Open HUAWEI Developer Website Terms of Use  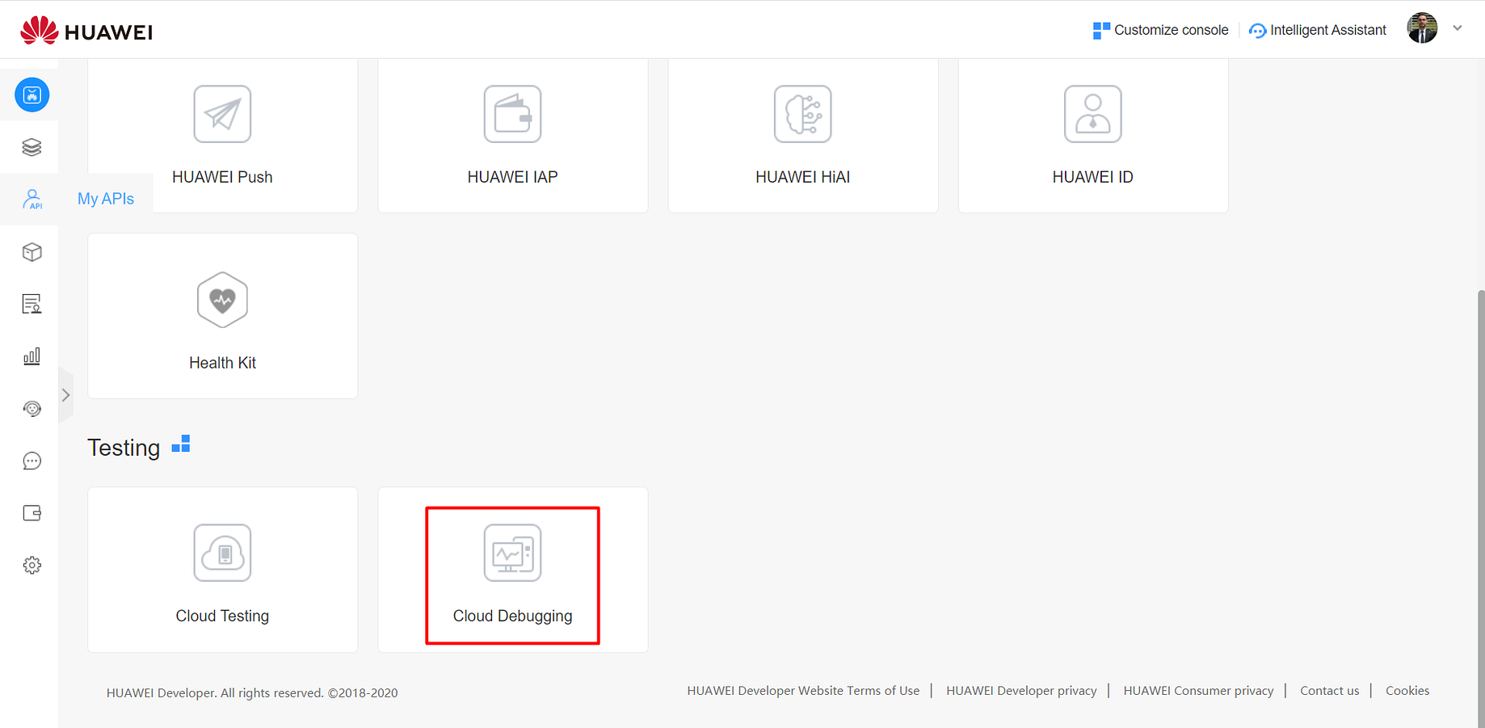coord(803,691)
